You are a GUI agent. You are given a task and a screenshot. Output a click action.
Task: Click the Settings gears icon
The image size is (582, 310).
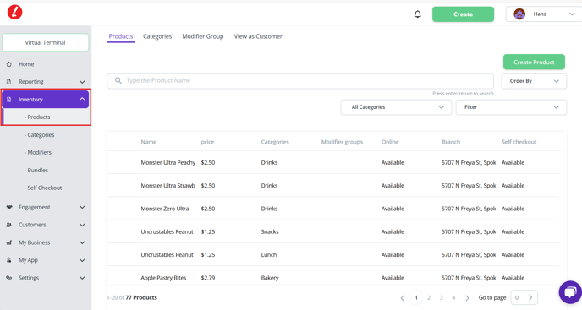point(9,278)
